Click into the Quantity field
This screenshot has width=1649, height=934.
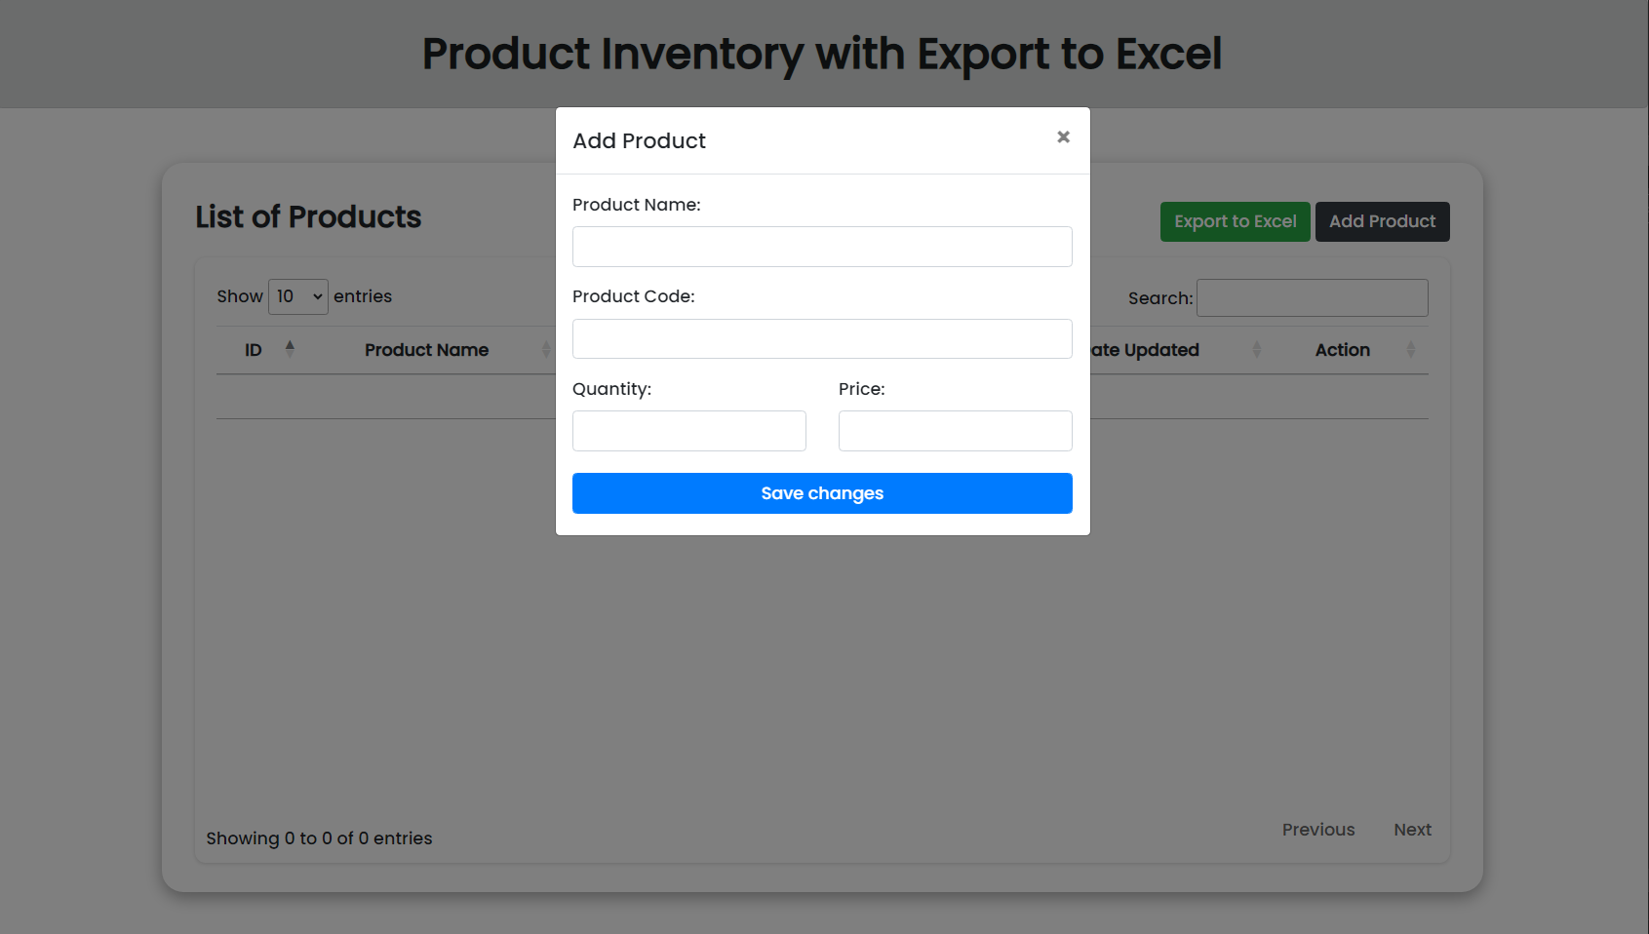689,431
